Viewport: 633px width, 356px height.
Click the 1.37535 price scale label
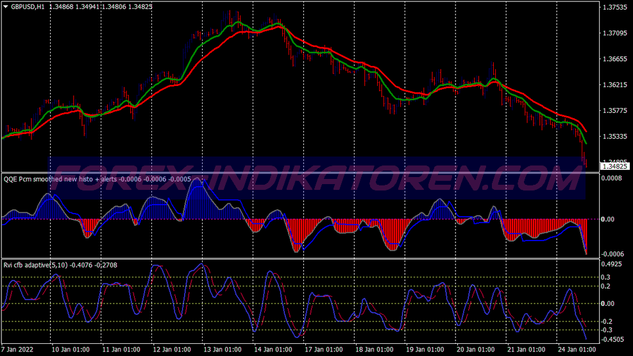(615, 7)
